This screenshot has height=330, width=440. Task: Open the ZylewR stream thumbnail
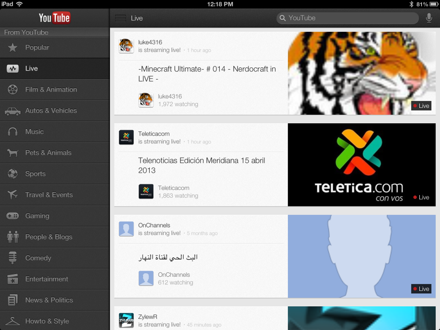pyautogui.click(x=362, y=318)
